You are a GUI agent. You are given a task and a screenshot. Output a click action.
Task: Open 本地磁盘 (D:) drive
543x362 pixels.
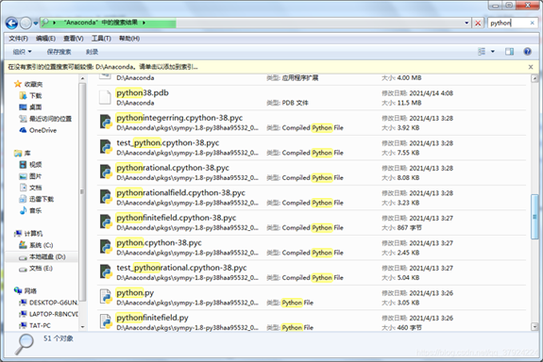click(42, 257)
